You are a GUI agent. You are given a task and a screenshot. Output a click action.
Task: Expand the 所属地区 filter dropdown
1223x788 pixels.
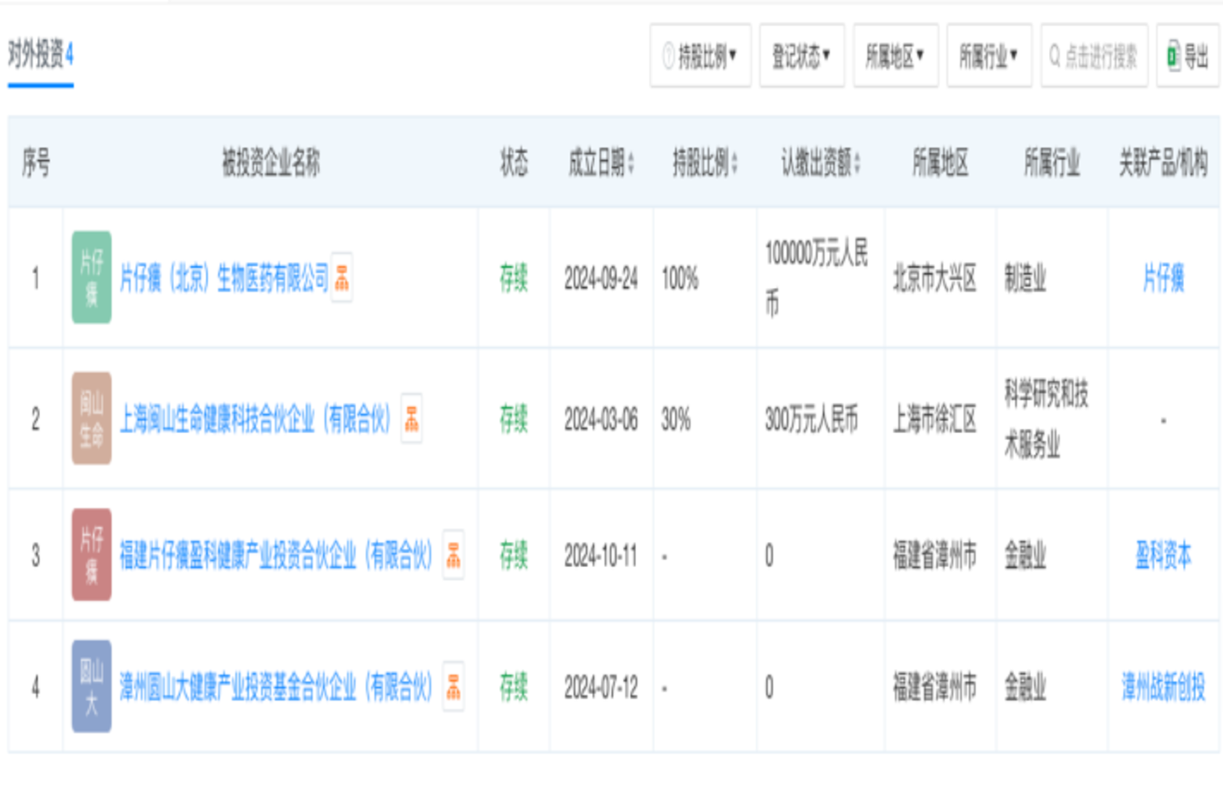point(895,56)
